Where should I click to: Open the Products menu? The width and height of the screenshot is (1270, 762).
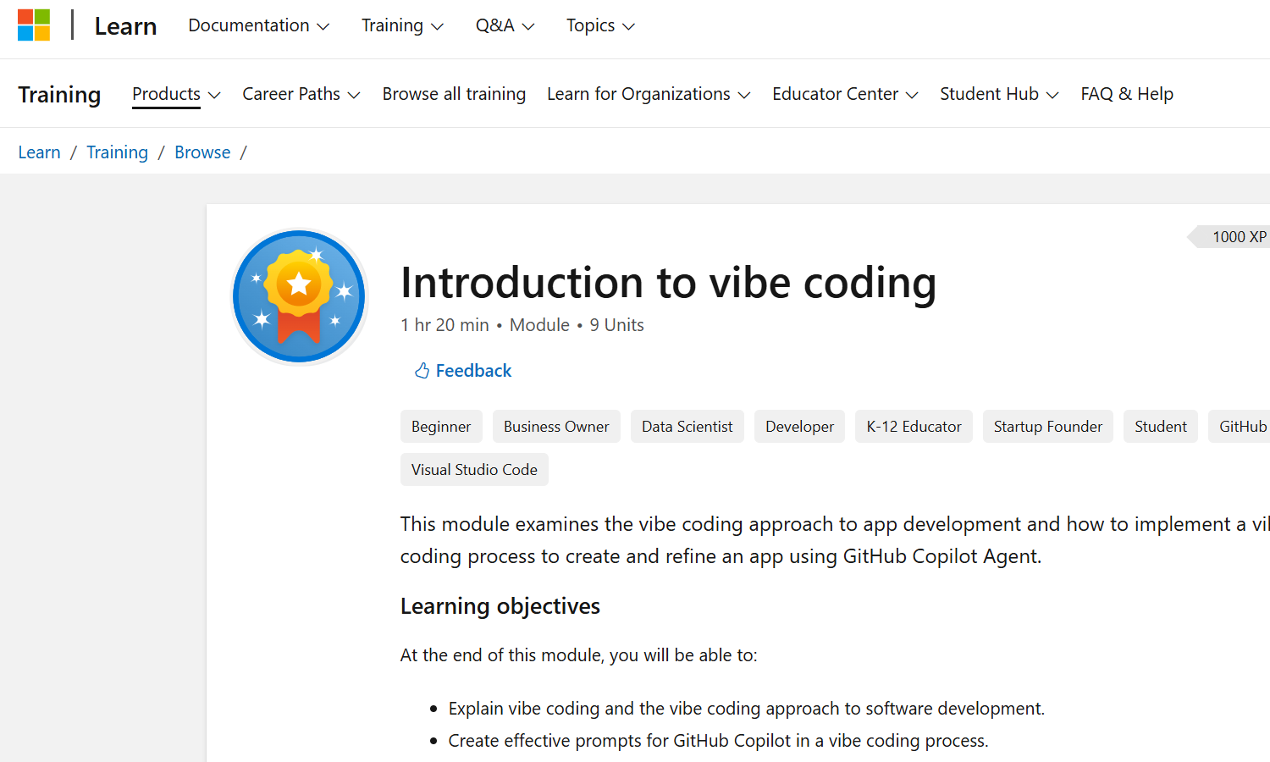176,94
